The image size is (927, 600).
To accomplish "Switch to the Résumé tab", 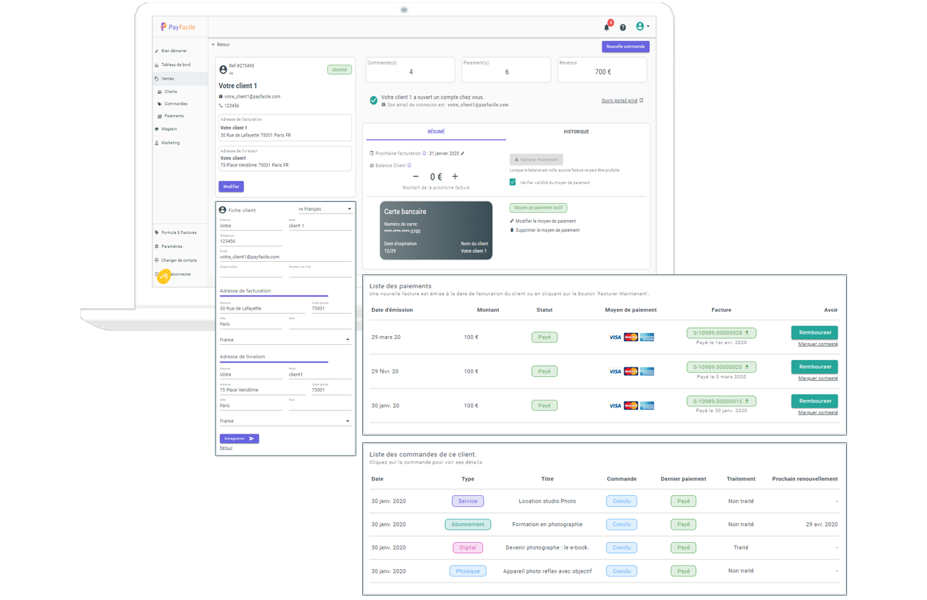I will pyautogui.click(x=436, y=132).
